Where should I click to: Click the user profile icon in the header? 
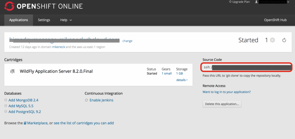tap(256, 2)
